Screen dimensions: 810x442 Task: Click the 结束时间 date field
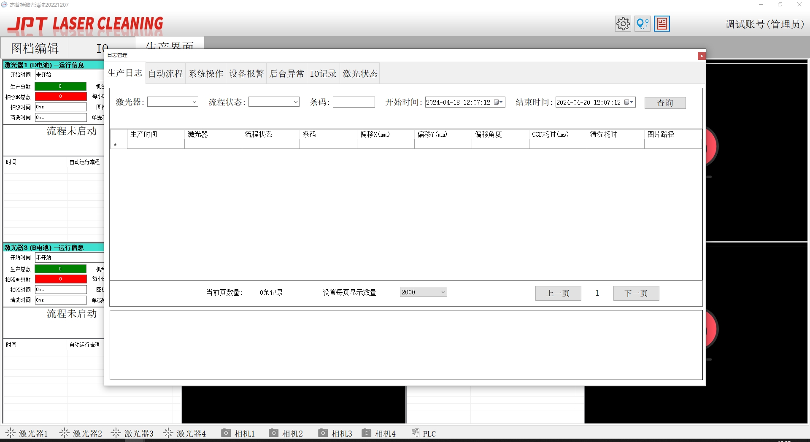pos(595,102)
